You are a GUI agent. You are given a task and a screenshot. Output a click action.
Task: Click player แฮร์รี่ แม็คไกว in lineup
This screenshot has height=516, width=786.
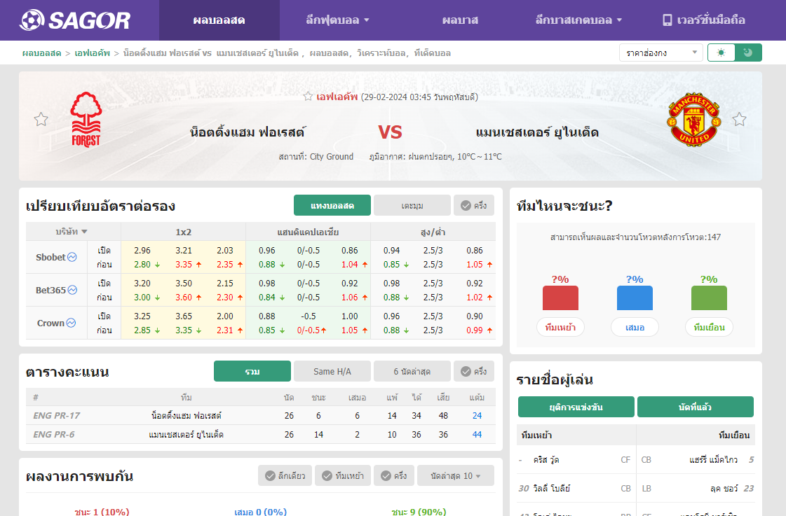coord(713,460)
